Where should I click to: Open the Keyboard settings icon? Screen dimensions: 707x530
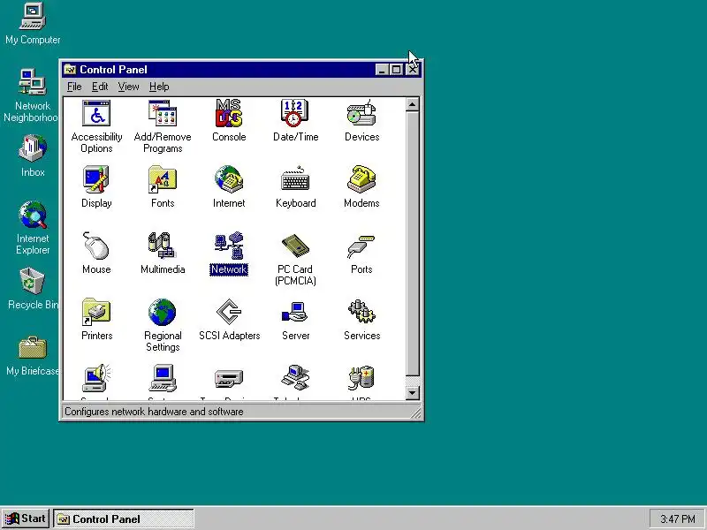pyautogui.click(x=295, y=179)
